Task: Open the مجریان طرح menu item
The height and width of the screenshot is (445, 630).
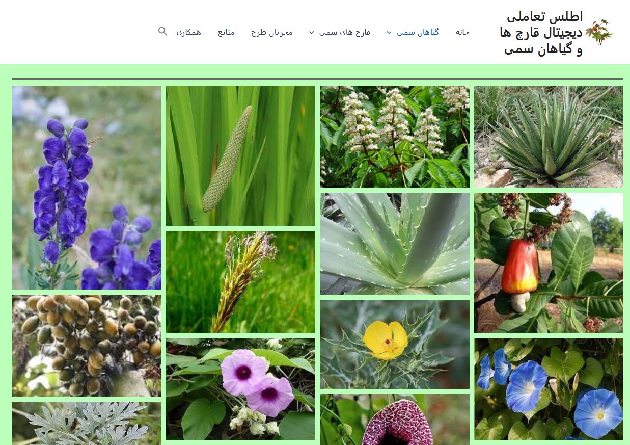Action: click(x=272, y=32)
